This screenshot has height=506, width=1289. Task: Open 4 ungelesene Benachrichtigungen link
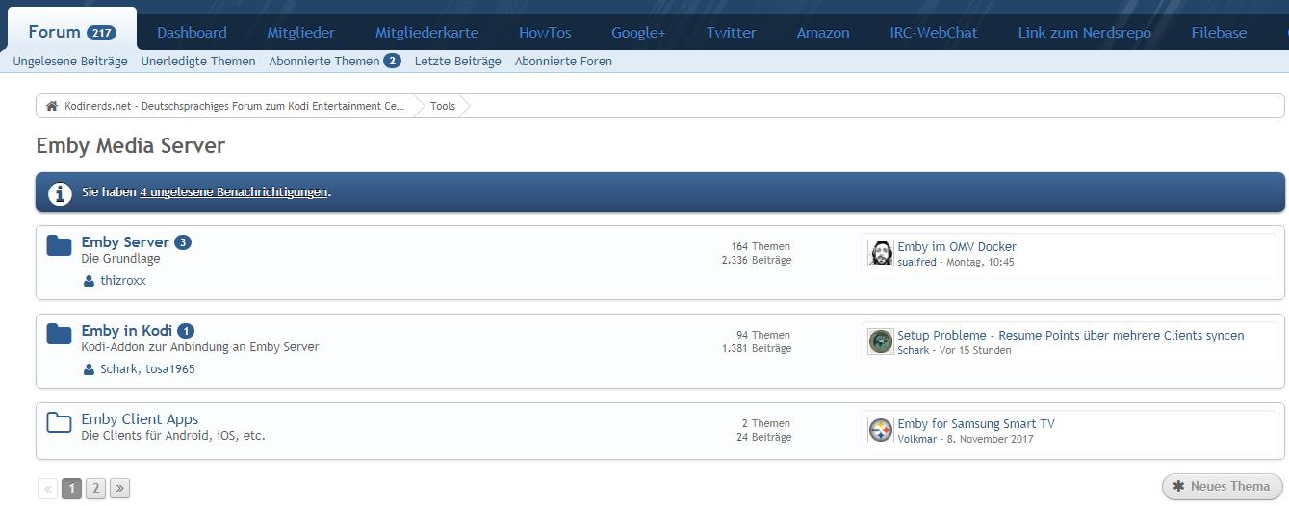pos(234,192)
